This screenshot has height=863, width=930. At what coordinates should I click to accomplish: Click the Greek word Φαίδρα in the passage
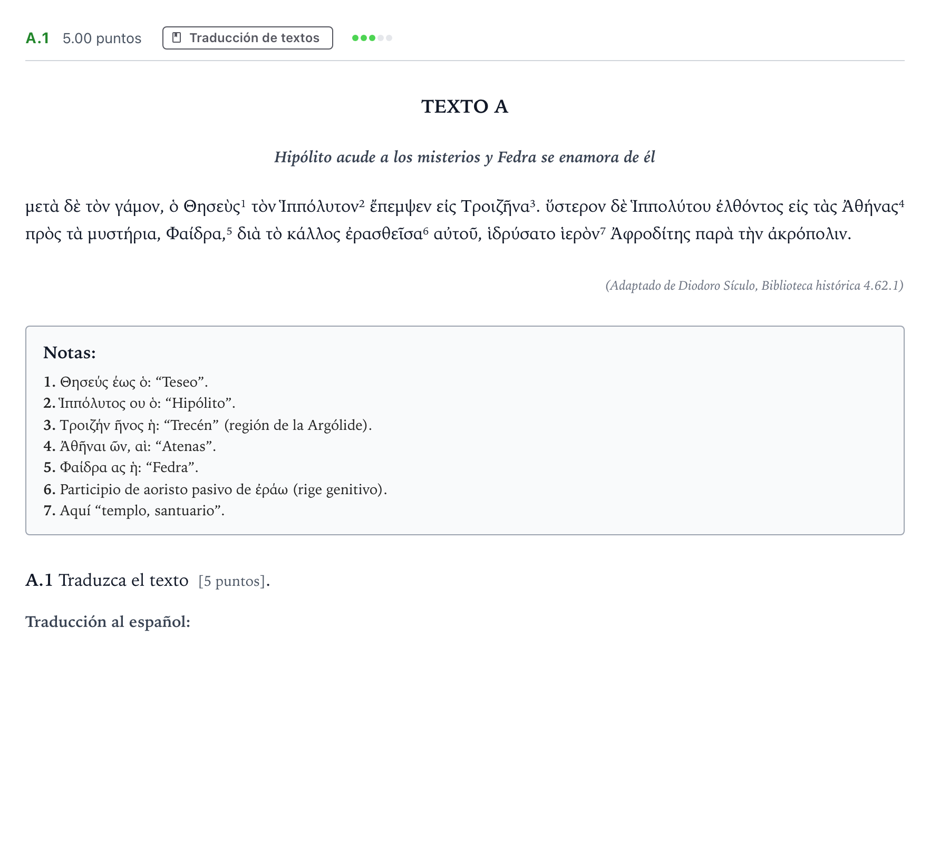click(196, 234)
